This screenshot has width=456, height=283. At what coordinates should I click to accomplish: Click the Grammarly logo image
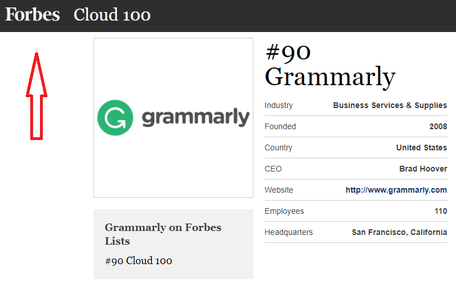click(173, 118)
